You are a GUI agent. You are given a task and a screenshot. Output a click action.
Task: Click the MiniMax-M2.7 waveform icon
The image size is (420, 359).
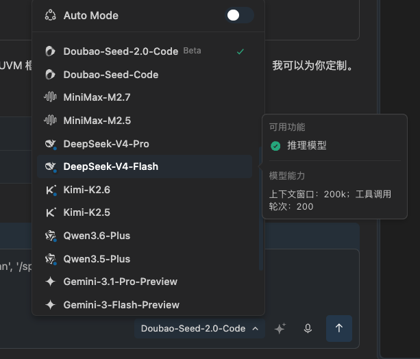coord(50,97)
